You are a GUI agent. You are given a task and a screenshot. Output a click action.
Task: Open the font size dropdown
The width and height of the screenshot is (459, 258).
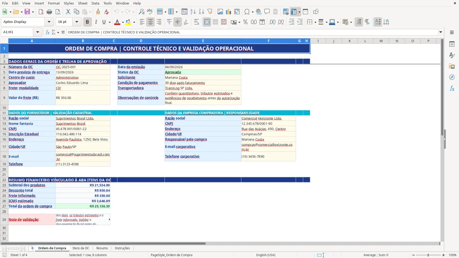click(x=77, y=22)
